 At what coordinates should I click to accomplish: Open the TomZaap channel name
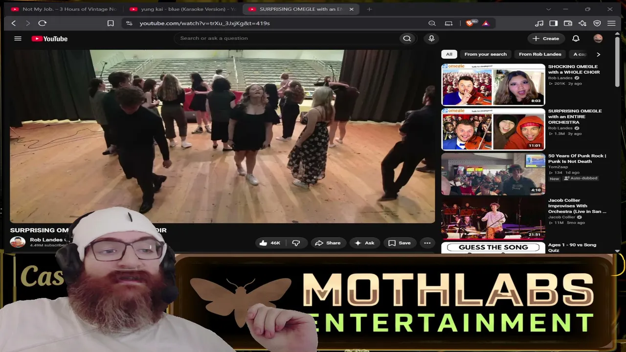558,167
